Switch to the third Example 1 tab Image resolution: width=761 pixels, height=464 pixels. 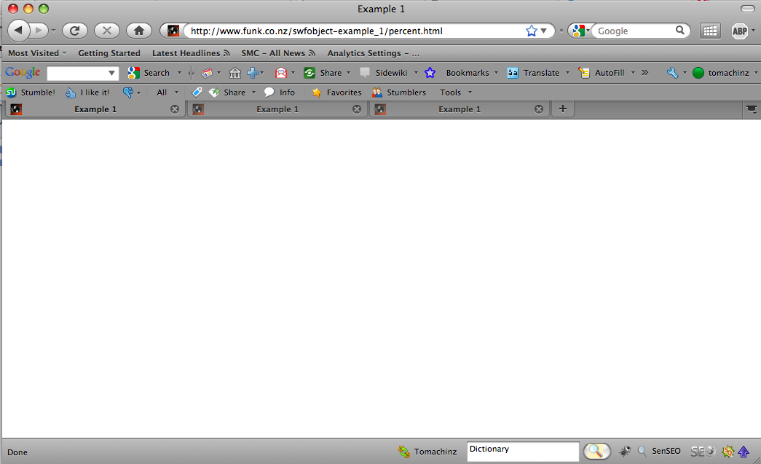click(459, 109)
